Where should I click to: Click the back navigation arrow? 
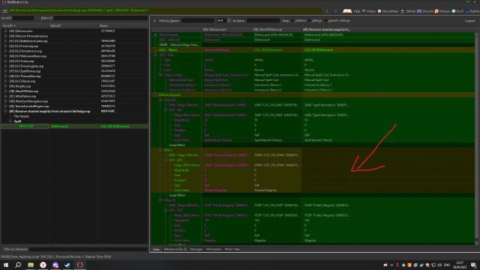pyautogui.click(x=327, y=11)
